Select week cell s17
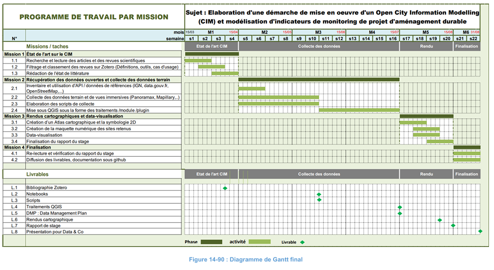The height and width of the screenshot is (270, 494). point(406,39)
